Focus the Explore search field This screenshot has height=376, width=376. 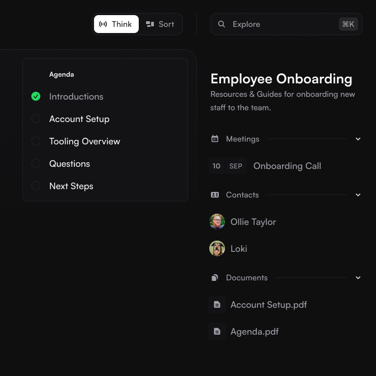point(286,24)
